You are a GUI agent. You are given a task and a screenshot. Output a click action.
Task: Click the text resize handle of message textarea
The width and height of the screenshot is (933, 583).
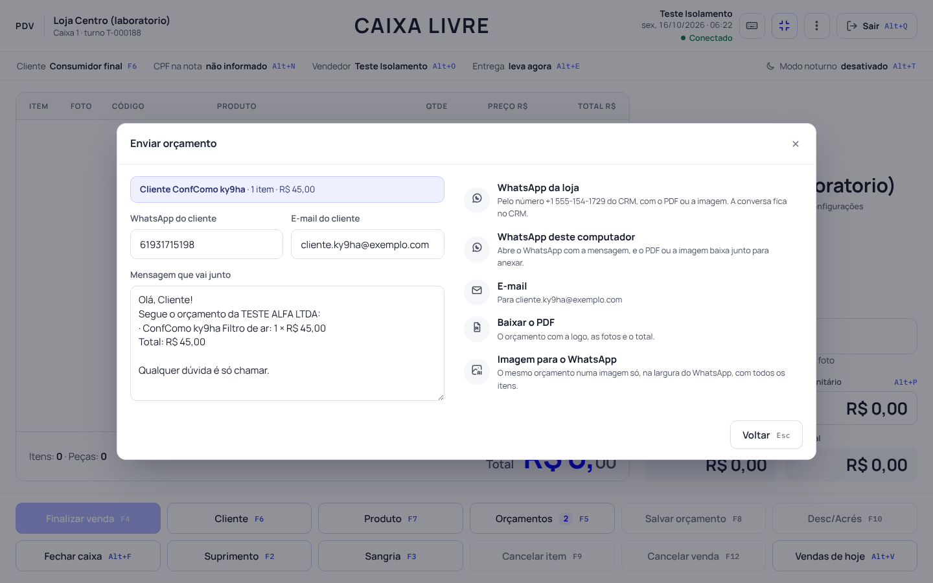pyautogui.click(x=441, y=397)
